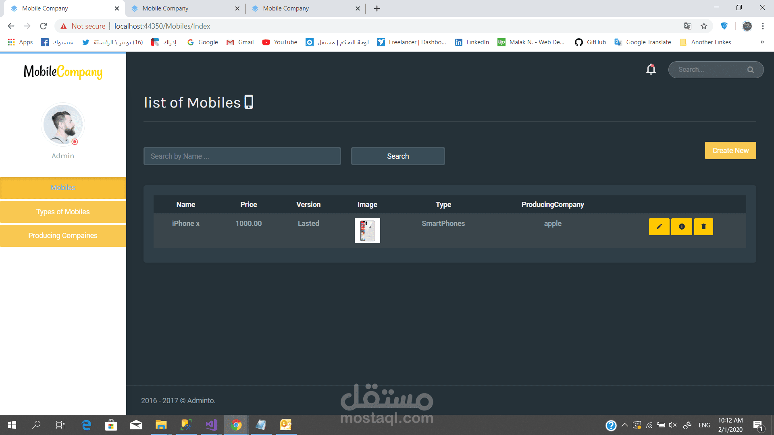Click the Google Translate icon in address bar
Screen dimensions: 774x435
click(x=688, y=26)
